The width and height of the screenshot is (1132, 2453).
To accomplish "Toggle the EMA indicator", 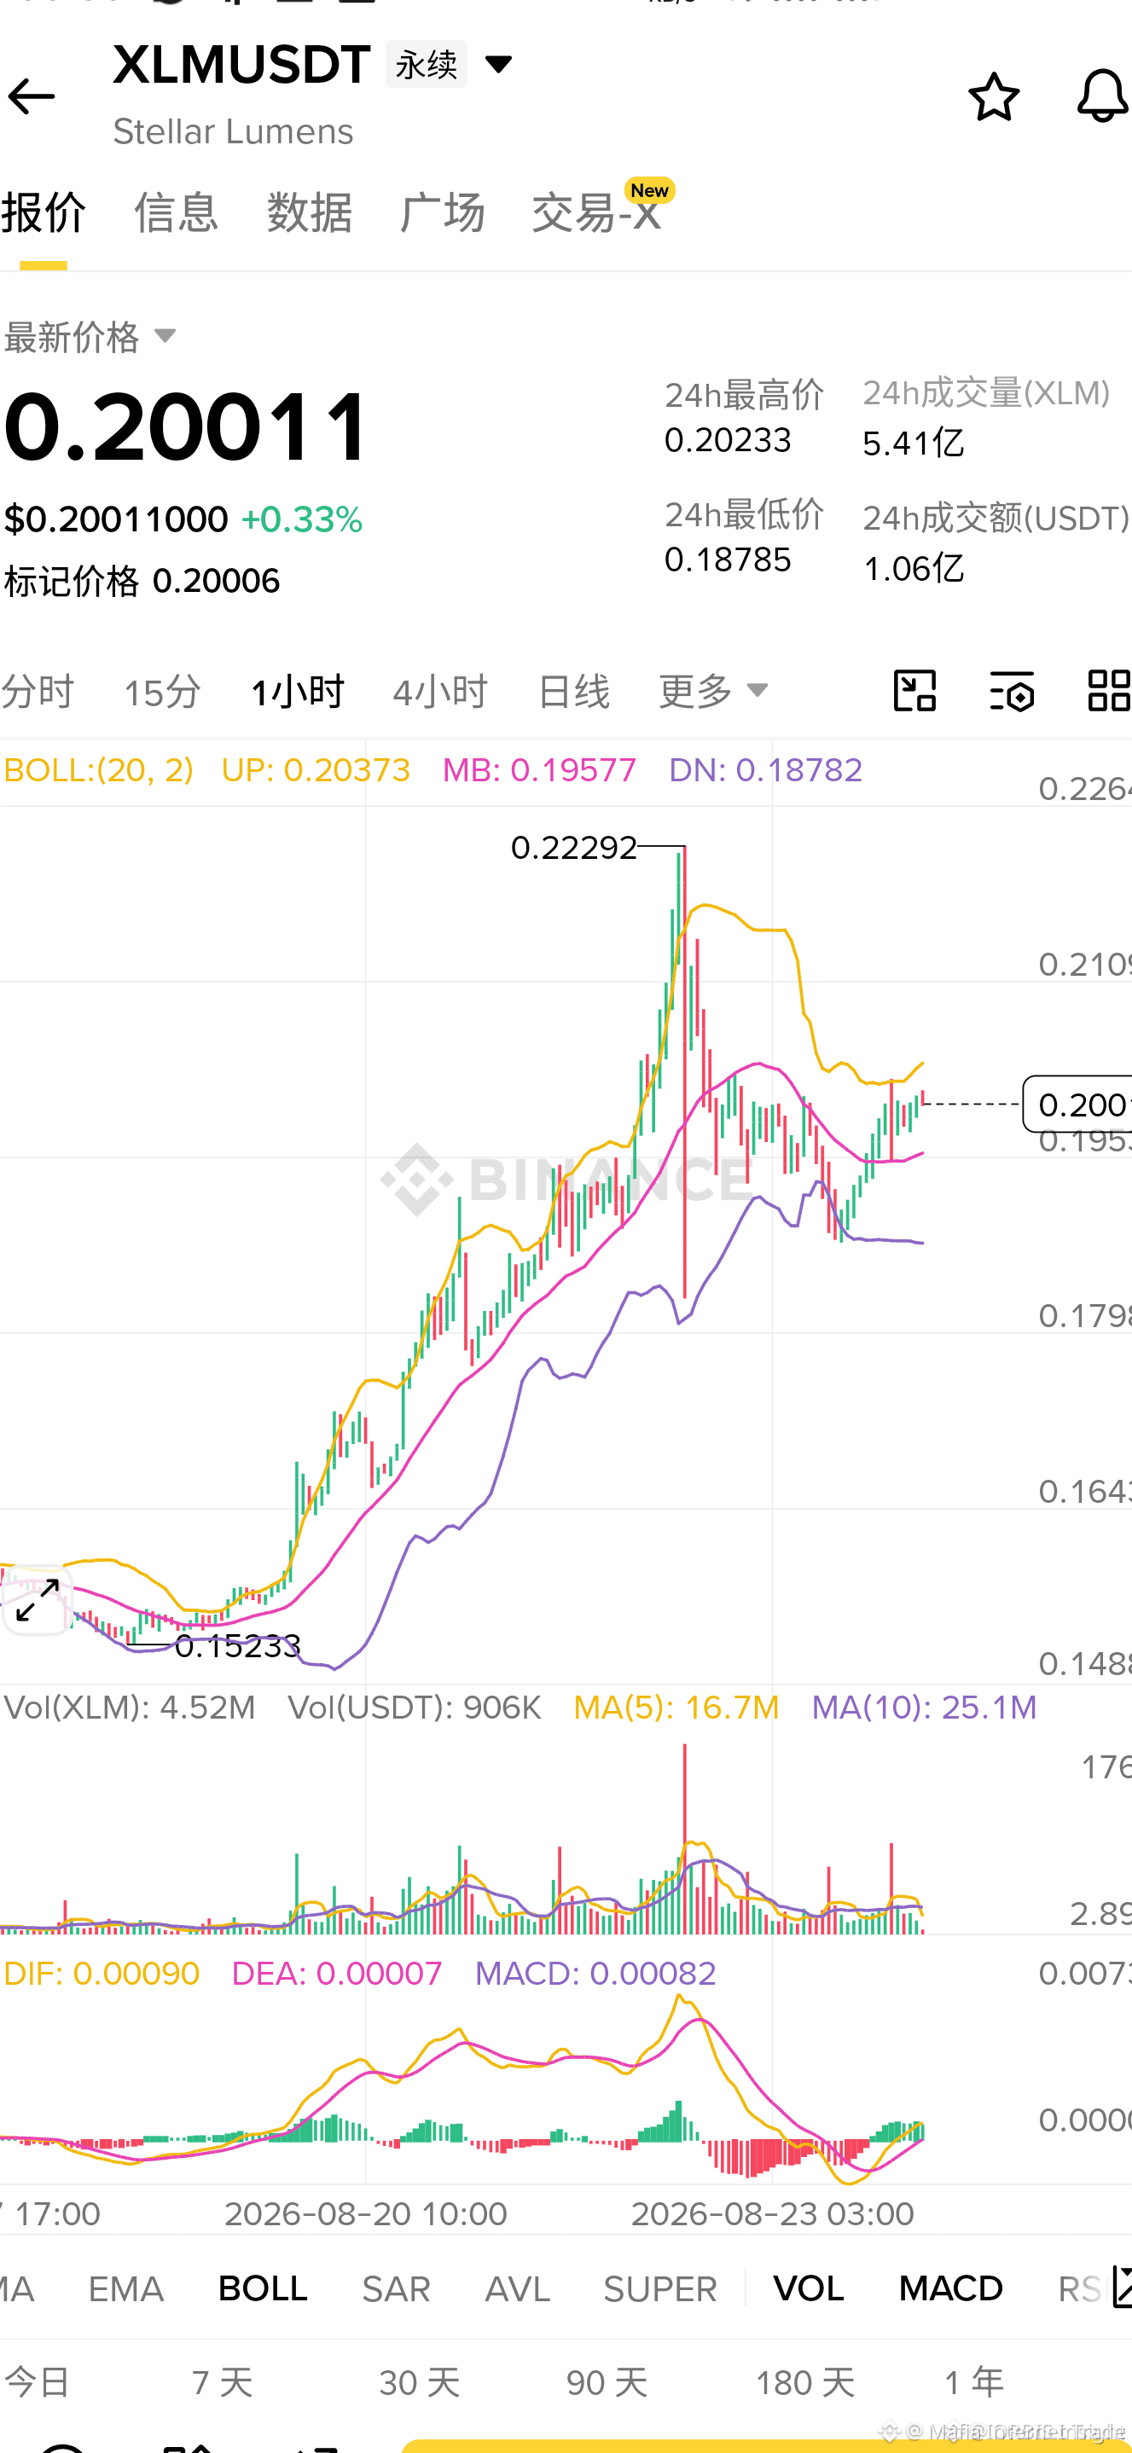I will (125, 2288).
